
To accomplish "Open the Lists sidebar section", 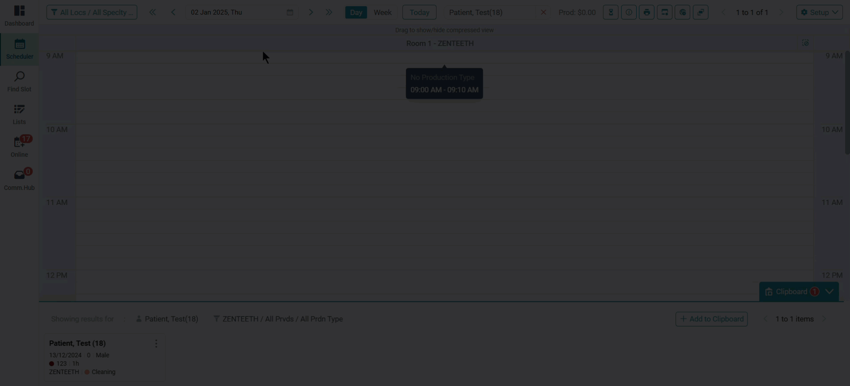I will [19, 115].
